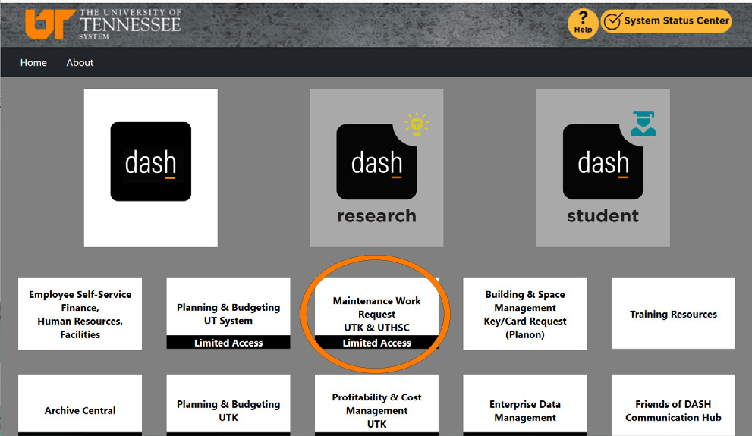Open Employee Self-Service tile
This screenshot has height=436, width=752.
tap(80, 313)
